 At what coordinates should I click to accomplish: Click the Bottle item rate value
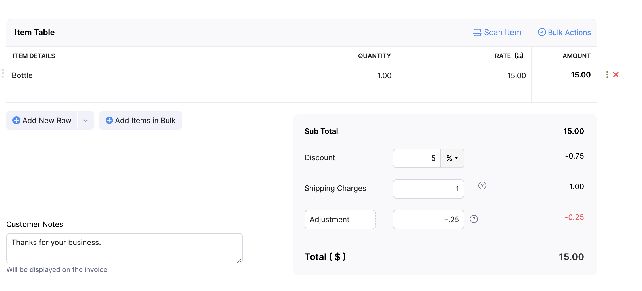[516, 76]
